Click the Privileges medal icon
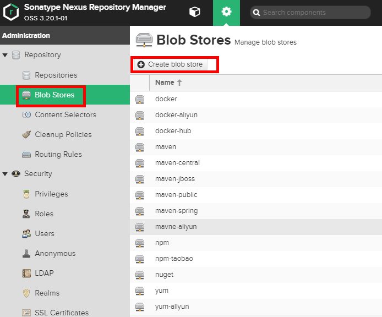 point(26,194)
